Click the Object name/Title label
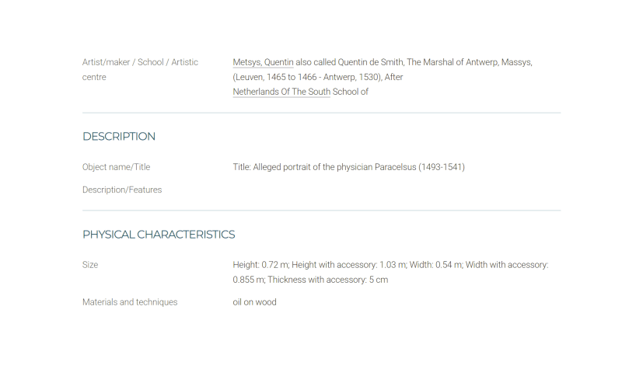 [x=116, y=167]
